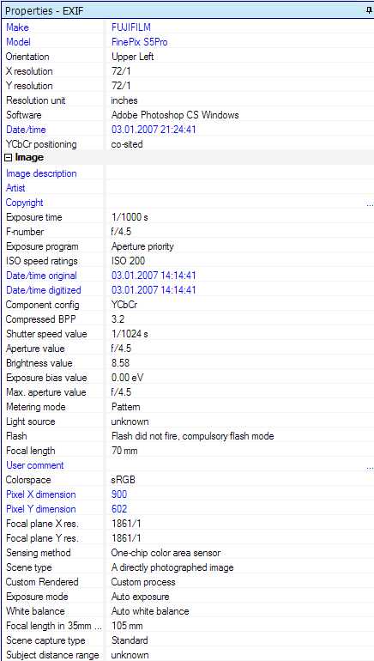
Task: Click the Flash did not fire value
Action: pyautogui.click(x=192, y=436)
